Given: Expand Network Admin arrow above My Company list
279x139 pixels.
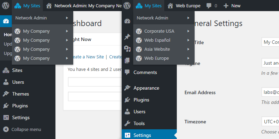Looking at the screenshot, I should 67,18.
